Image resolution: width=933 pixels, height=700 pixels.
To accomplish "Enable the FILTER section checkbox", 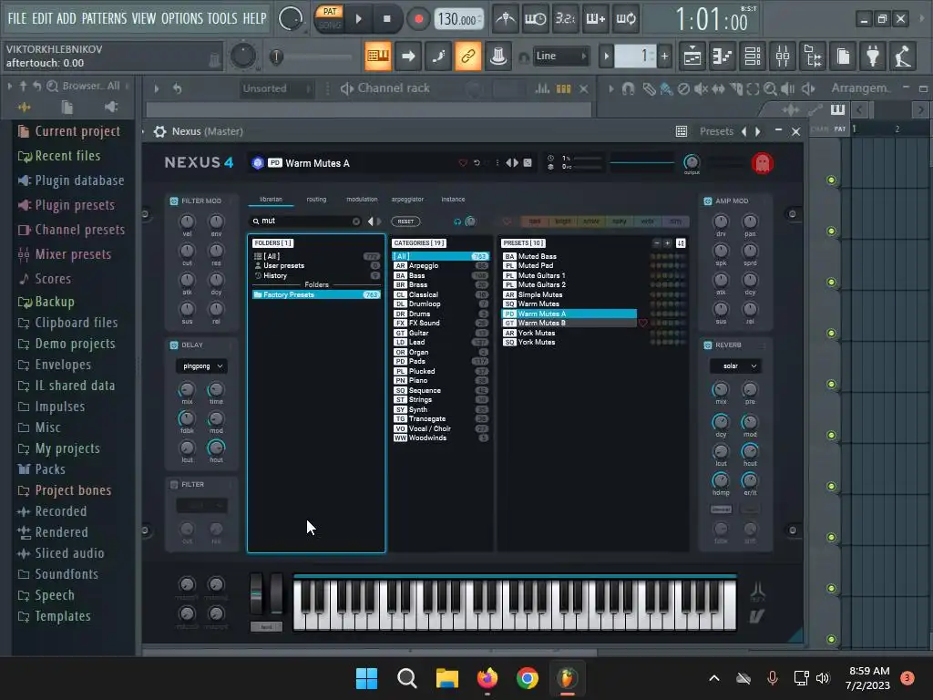I will click(x=174, y=485).
